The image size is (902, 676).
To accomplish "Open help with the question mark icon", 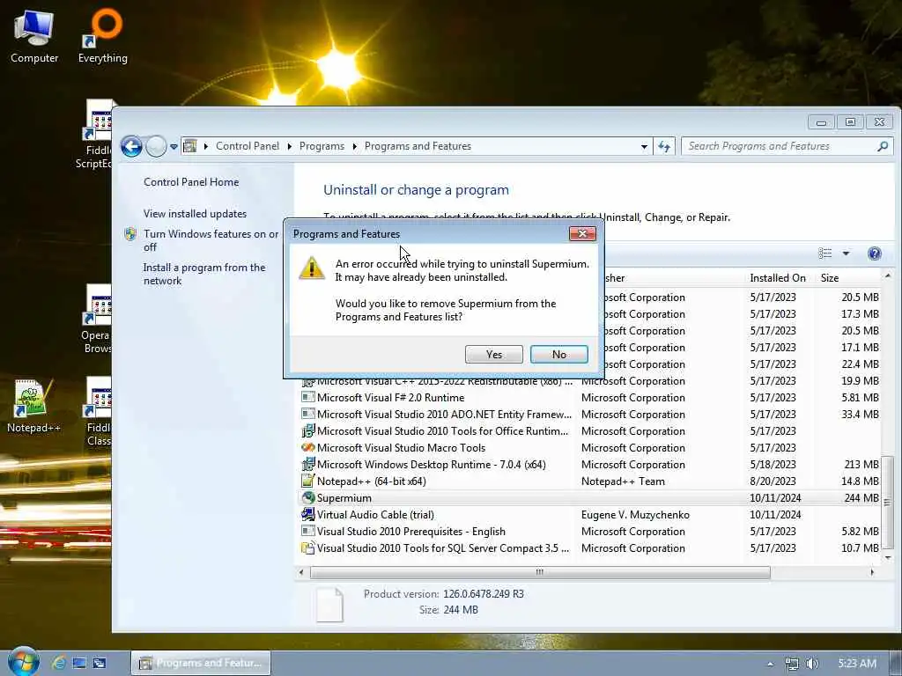I will (x=875, y=253).
